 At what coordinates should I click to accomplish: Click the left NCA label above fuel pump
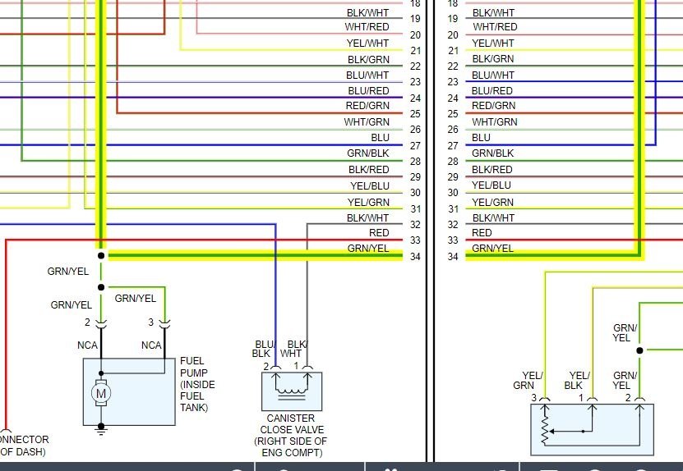pos(88,345)
